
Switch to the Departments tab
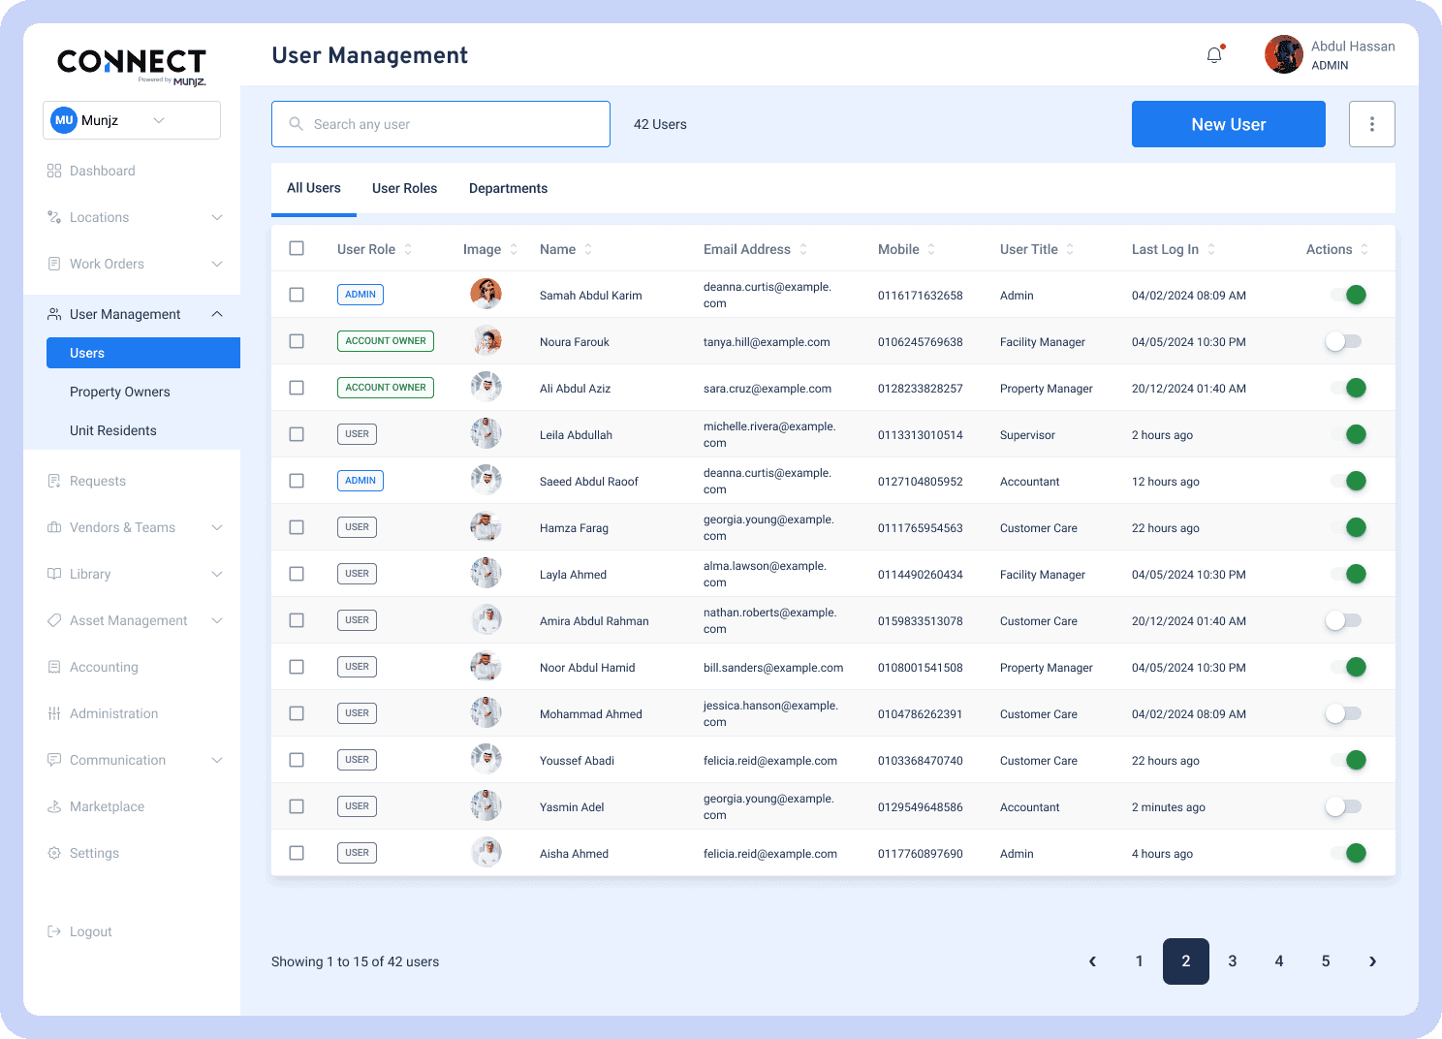point(508,188)
